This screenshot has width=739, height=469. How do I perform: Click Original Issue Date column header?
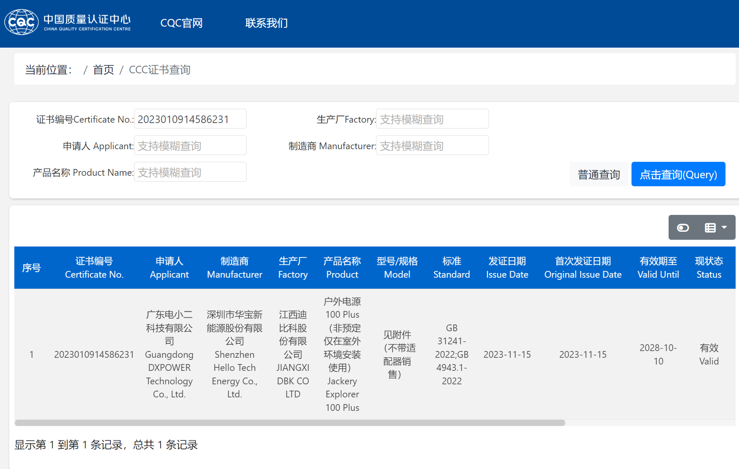click(583, 268)
